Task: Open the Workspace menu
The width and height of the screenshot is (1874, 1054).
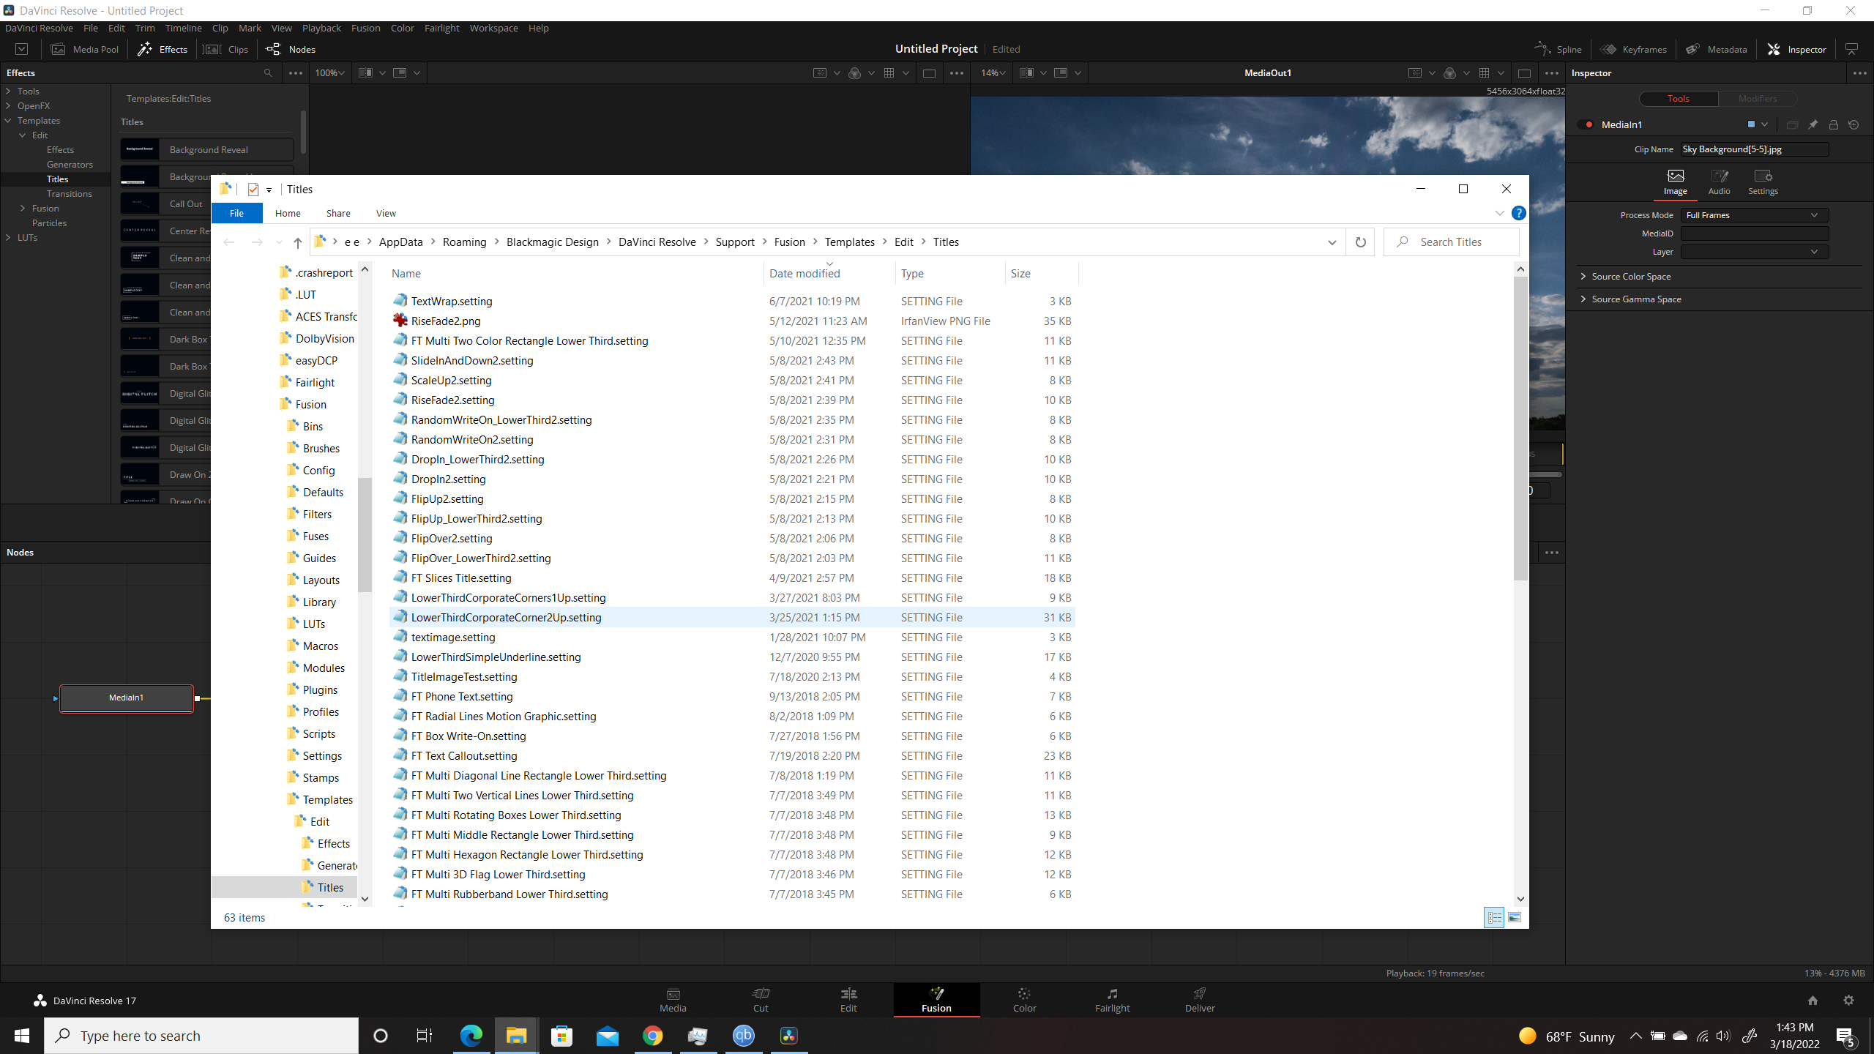Action: [x=493, y=28]
